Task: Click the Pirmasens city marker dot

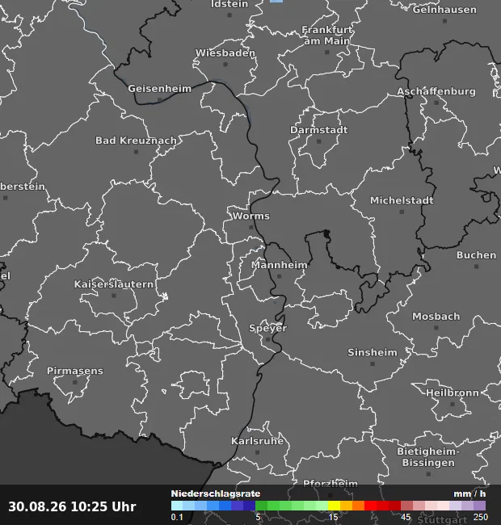Action: click(x=75, y=382)
